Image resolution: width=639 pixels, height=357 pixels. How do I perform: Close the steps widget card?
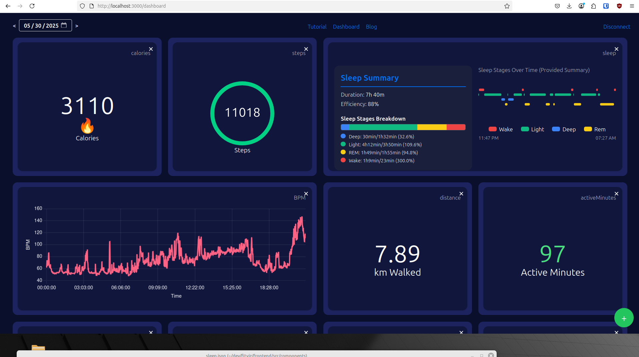(x=305, y=48)
